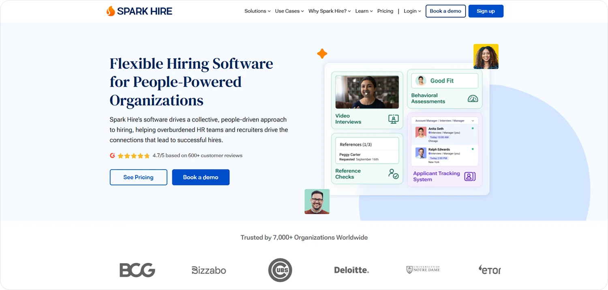Click the University of Notre Dame logo
The height and width of the screenshot is (290, 608).
423,269
